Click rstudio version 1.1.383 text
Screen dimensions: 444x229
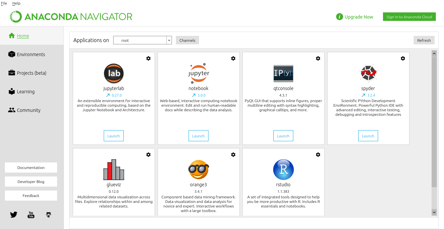pos(283,191)
